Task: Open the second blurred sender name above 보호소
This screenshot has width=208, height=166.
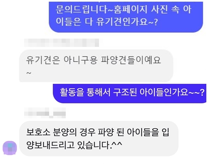Action: click(x=45, y=113)
